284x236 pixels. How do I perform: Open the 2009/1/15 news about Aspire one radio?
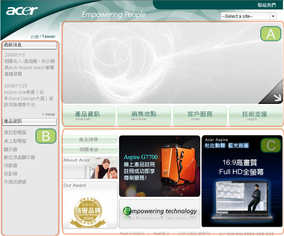tap(29, 64)
